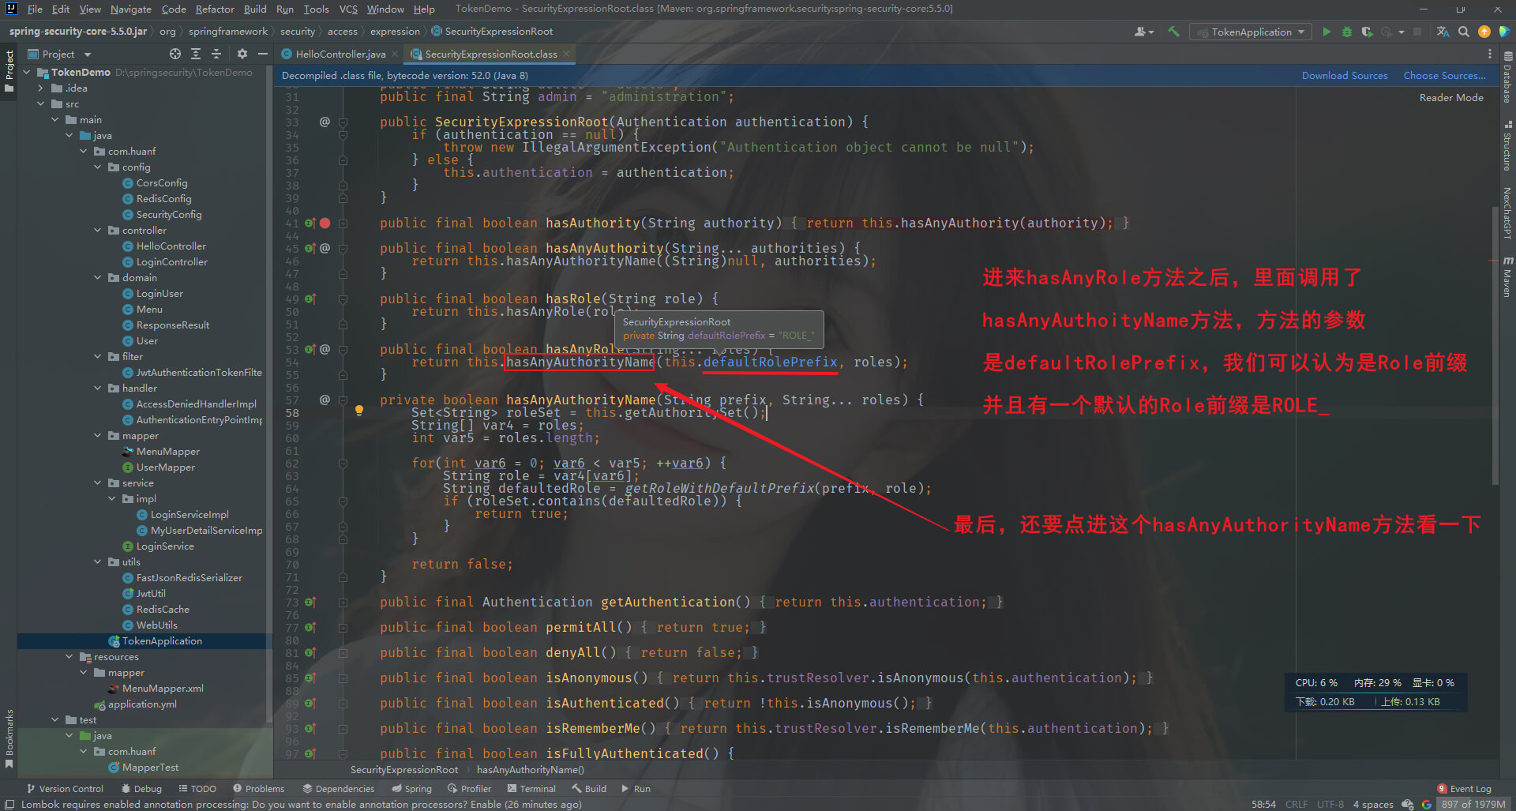
Task: Select opened file locate target icon
Action: (175, 54)
